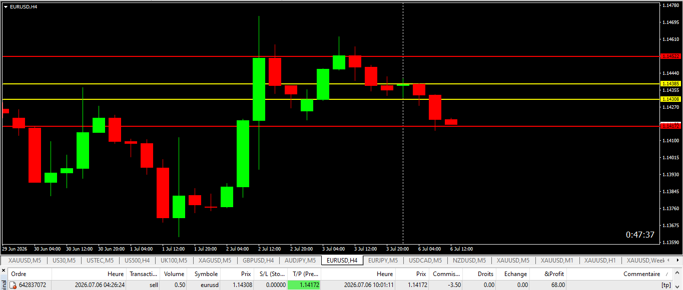Select the AUDJPY,M5 chart tab
The width and height of the screenshot is (683, 290).
[300, 260]
